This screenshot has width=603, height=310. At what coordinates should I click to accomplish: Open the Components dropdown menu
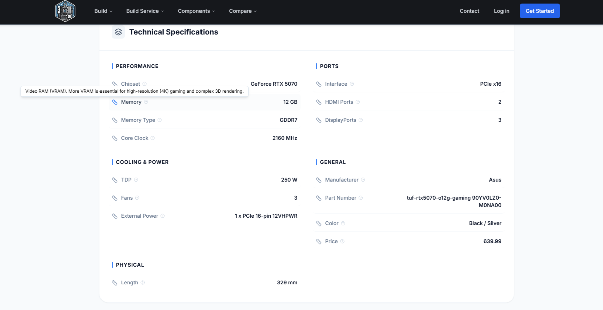[x=196, y=11]
